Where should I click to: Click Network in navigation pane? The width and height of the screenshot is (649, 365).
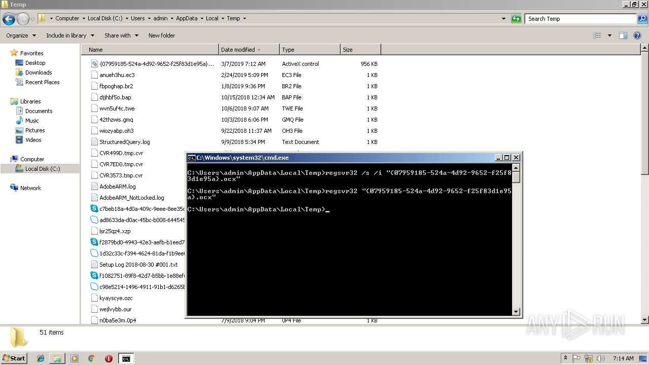[30, 188]
